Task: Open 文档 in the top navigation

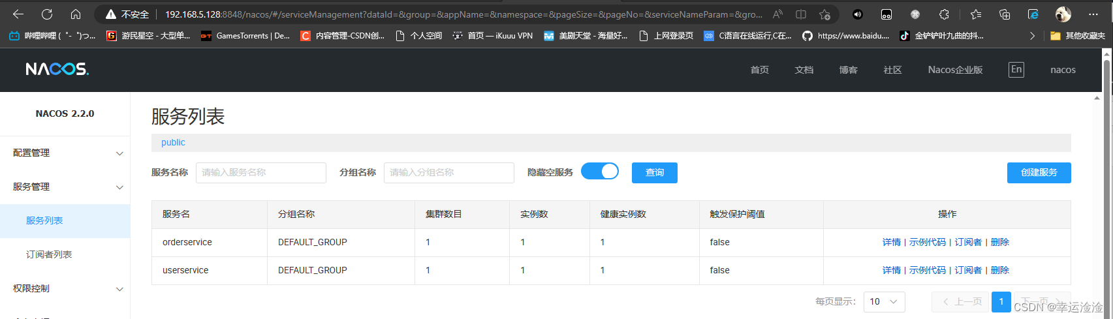Action: coord(804,70)
